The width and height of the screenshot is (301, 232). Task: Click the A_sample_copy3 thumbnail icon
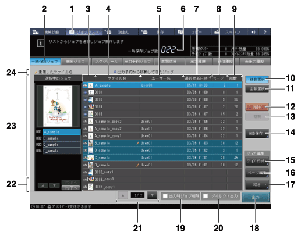91,122
